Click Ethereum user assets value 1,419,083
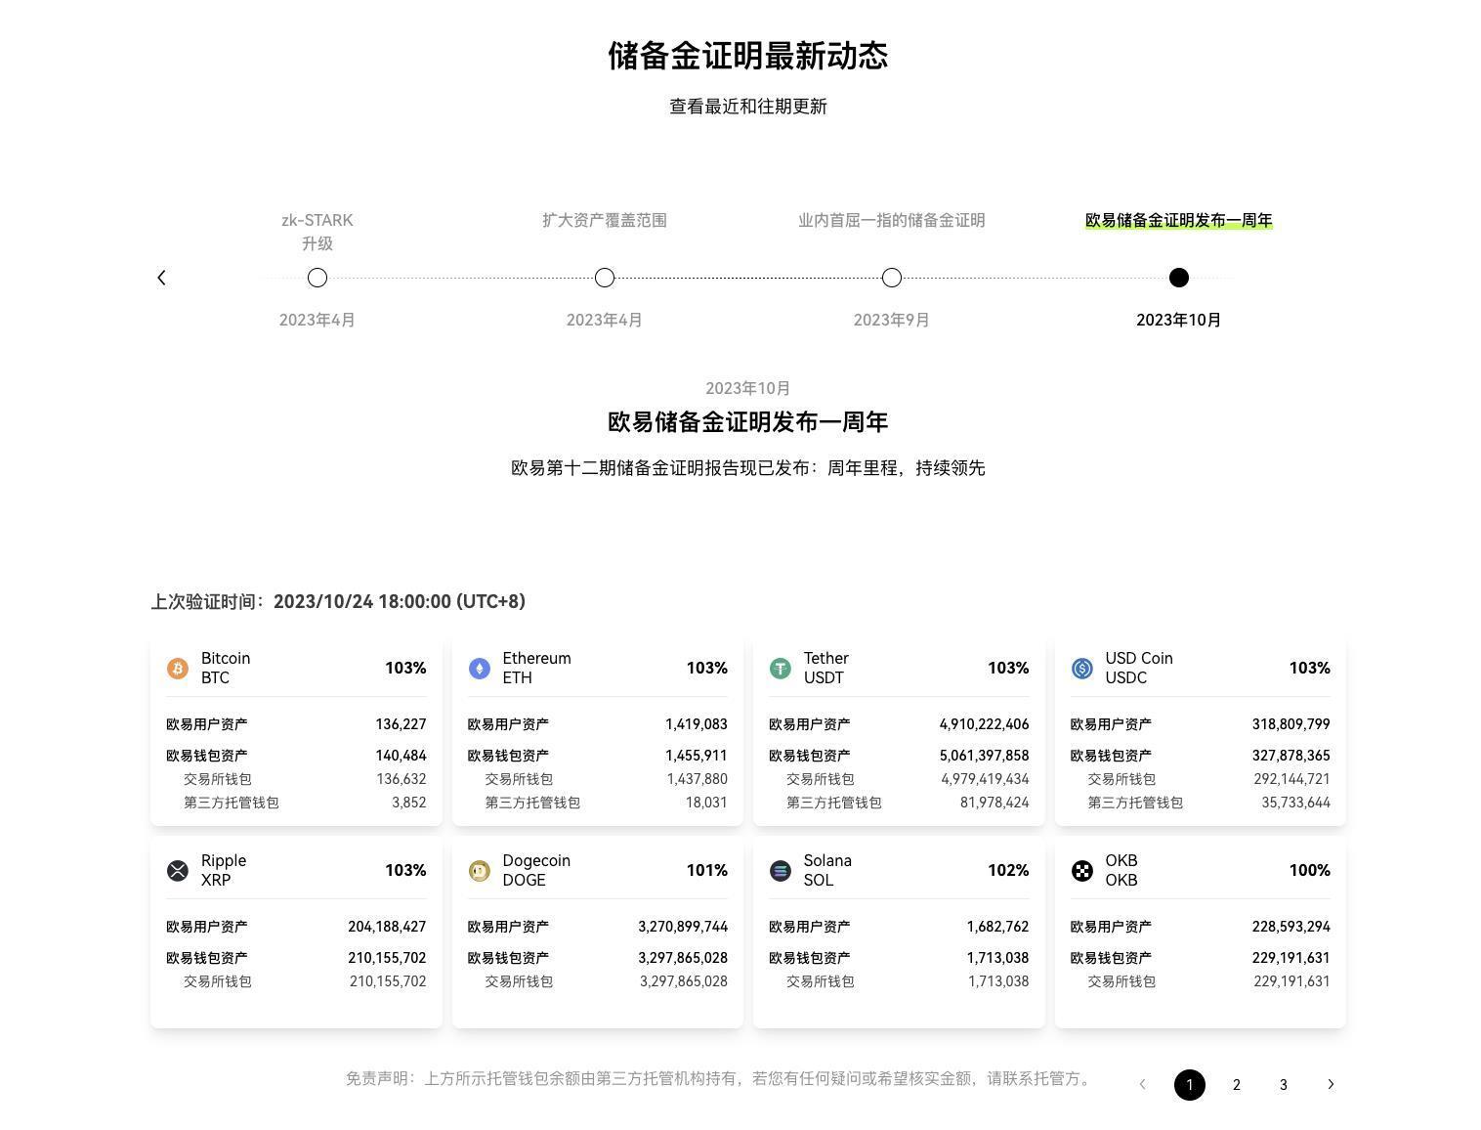The image size is (1481, 1130). pos(697,725)
